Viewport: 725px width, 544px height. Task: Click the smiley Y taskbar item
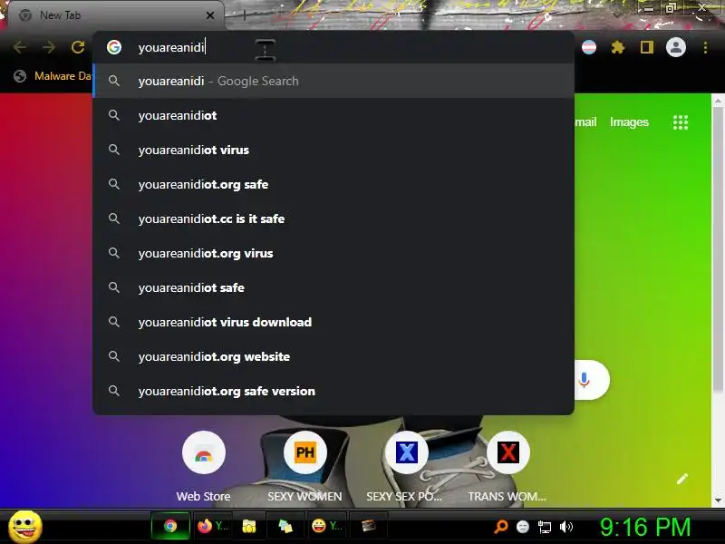[x=326, y=526]
